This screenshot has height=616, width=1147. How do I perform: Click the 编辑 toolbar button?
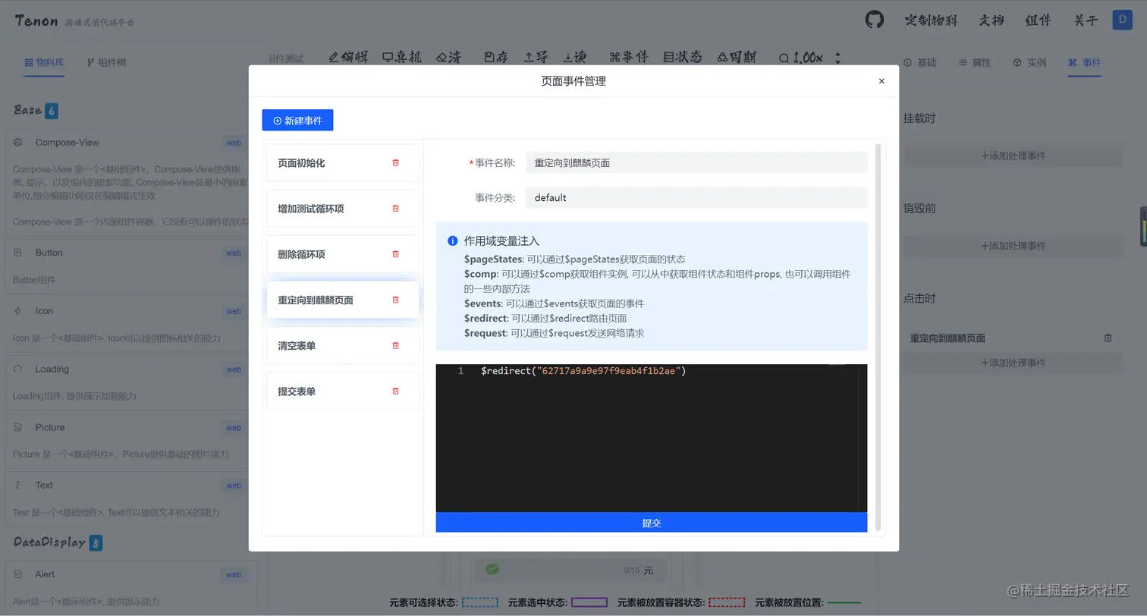(x=348, y=57)
